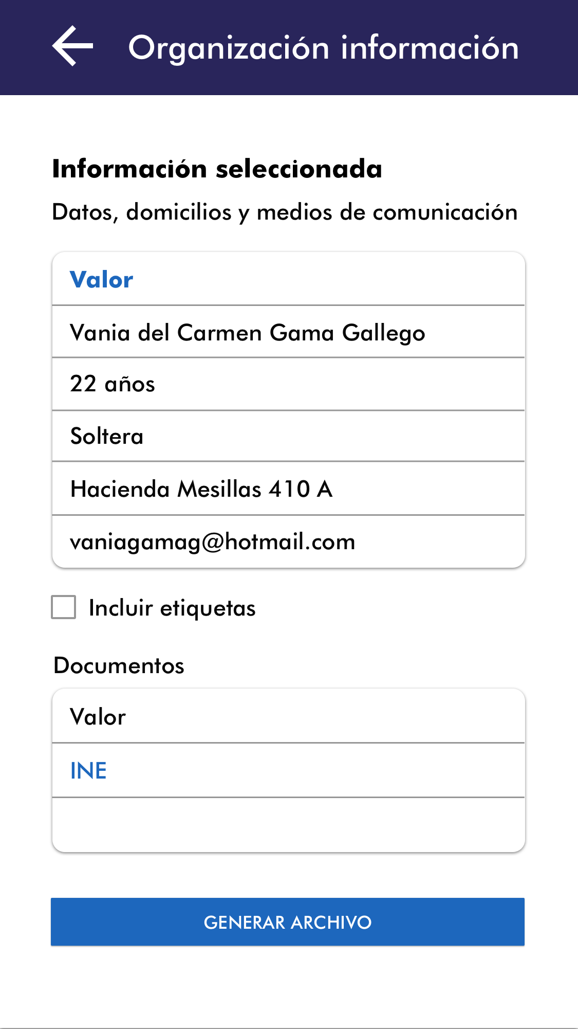Click the thin line at screen bottom
Viewport: 578px width, 1029px height.
tap(288, 1028)
